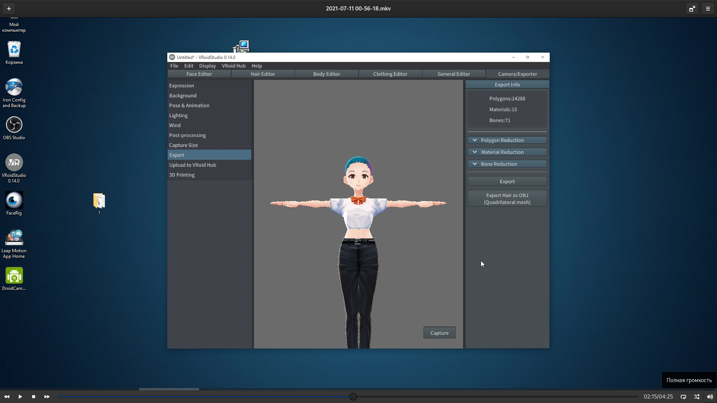Select Capture Size in the sidebar
This screenshot has height=403, width=717.
(209, 145)
